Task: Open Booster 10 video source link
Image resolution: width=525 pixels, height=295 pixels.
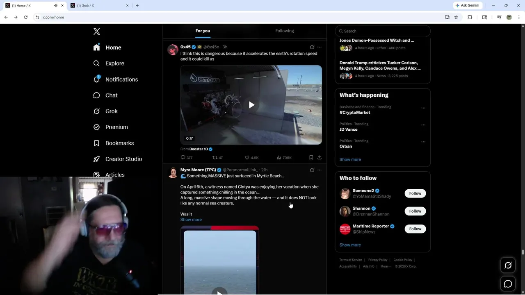Action: click(x=199, y=149)
